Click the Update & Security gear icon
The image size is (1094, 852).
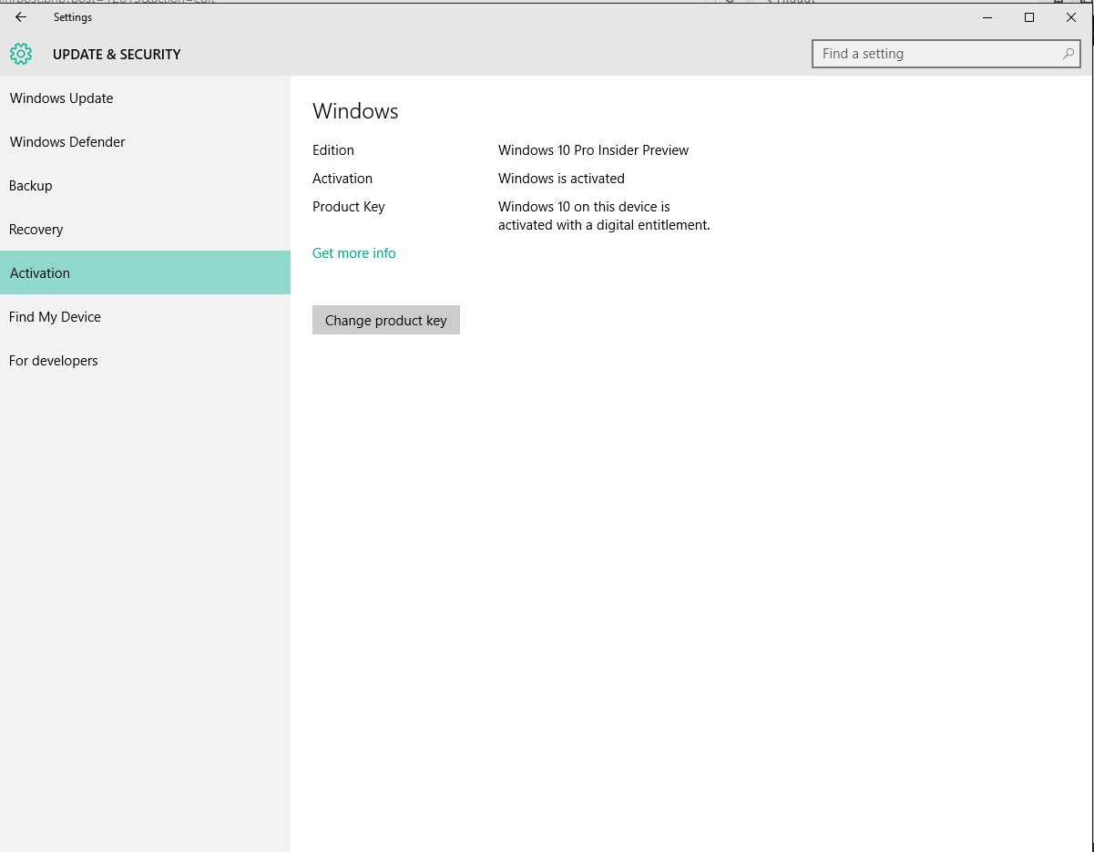pos(21,54)
